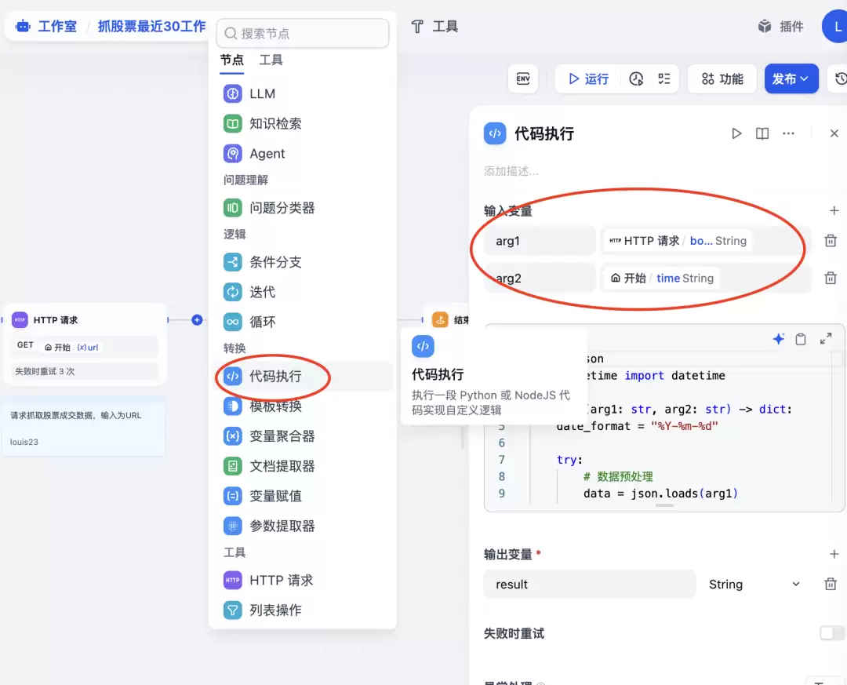Select the 代码执行 node in the list
The width and height of the screenshot is (847, 685).
click(x=303, y=377)
